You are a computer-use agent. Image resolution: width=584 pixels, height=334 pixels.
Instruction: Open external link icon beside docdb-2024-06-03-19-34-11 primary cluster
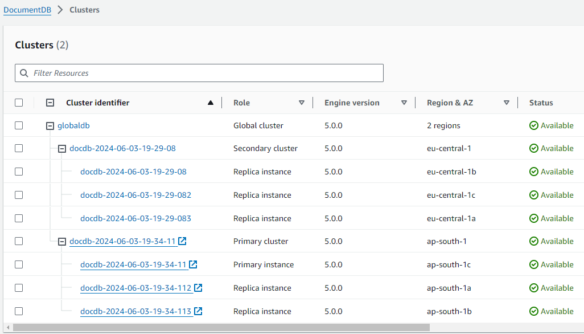[x=182, y=241]
